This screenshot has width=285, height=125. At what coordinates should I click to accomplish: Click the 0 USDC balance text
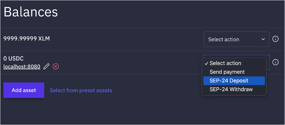pos(13,59)
